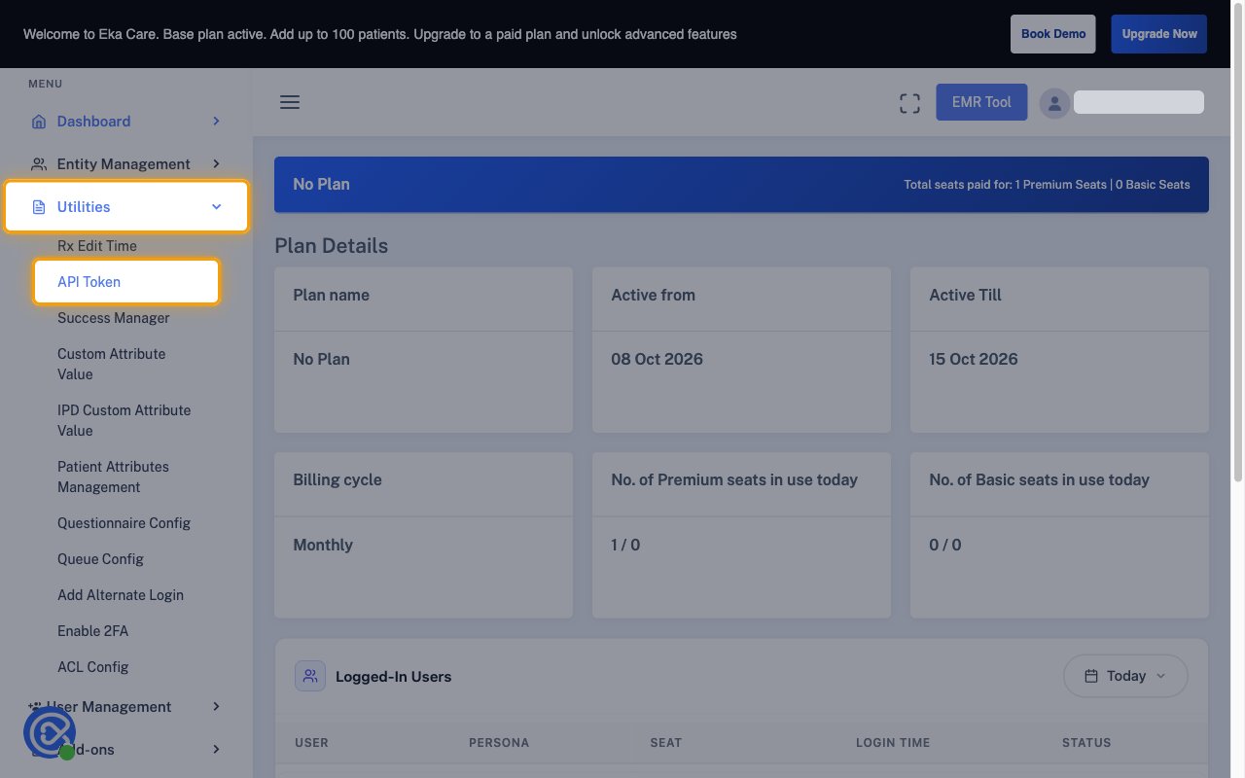1245x778 pixels.
Task: Click the Plan Details heading
Action: [332, 246]
